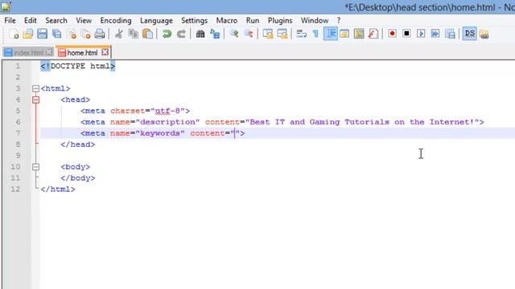Collapse the head fold on line 4
The image size is (515, 289).
35,100
